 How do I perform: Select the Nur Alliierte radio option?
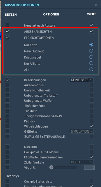coord(91,63)
